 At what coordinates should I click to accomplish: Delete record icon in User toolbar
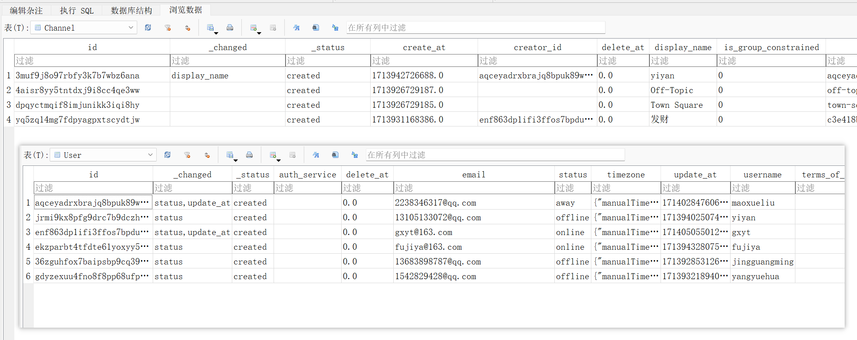(x=292, y=155)
